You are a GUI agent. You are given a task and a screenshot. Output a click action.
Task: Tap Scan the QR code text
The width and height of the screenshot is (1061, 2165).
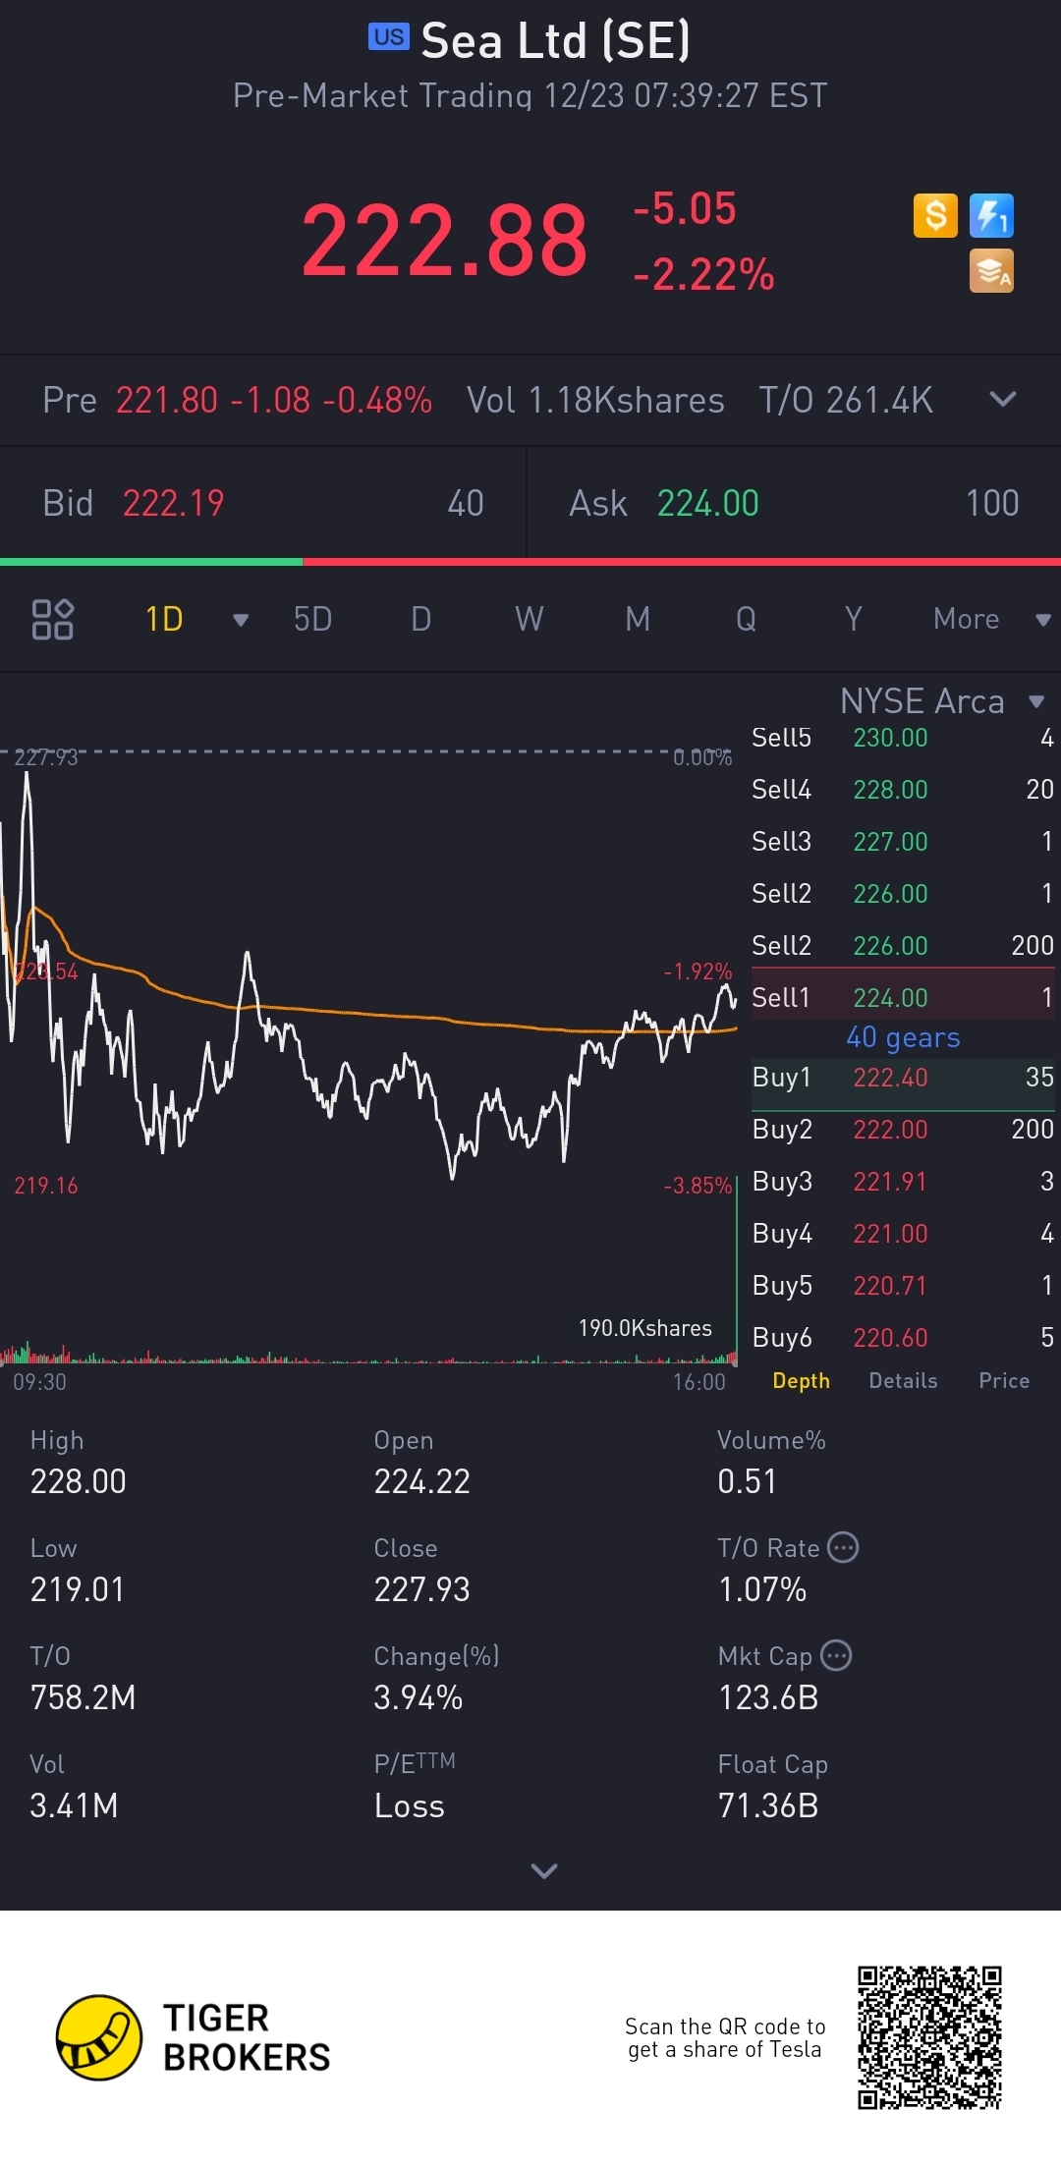[x=725, y=2037]
